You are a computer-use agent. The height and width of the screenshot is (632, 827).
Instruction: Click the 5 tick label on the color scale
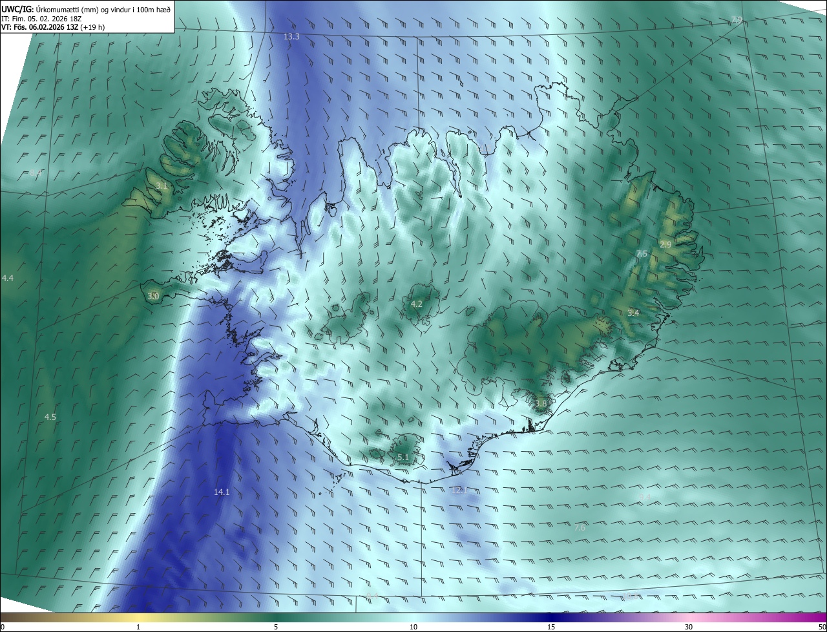[x=276, y=627]
